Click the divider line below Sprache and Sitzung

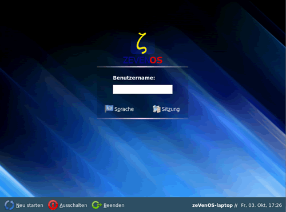142,118
